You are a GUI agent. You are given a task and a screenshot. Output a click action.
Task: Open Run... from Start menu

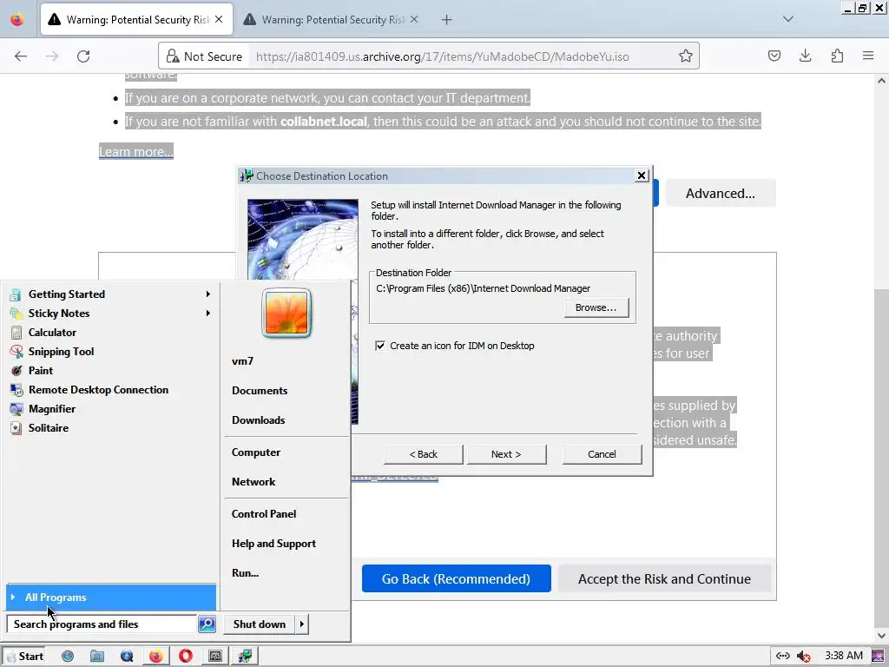pyautogui.click(x=246, y=573)
